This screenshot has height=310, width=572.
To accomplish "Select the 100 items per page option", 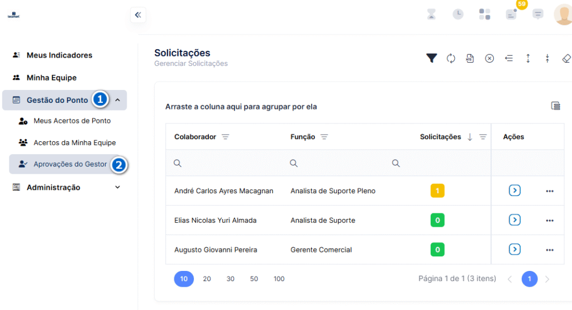I will 279,279.
